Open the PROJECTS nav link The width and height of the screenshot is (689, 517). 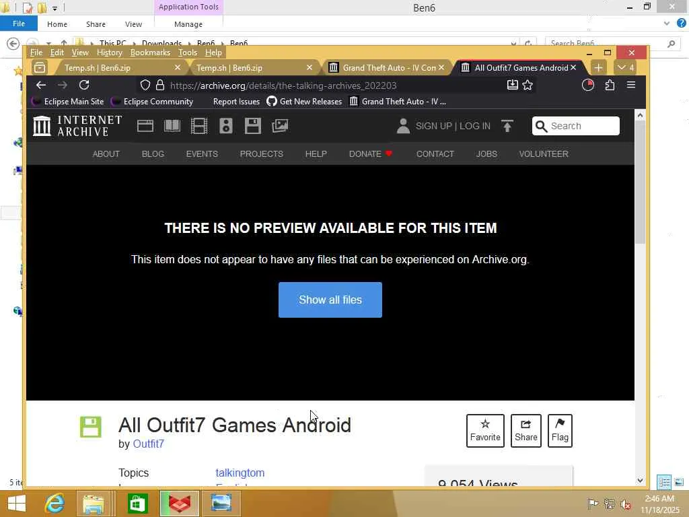pyautogui.click(x=262, y=154)
